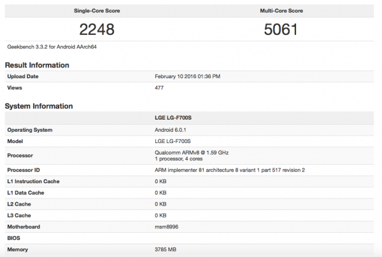382x257 pixels.
Task: Click the L1 Instruction Cache row label
Action: 35,182
